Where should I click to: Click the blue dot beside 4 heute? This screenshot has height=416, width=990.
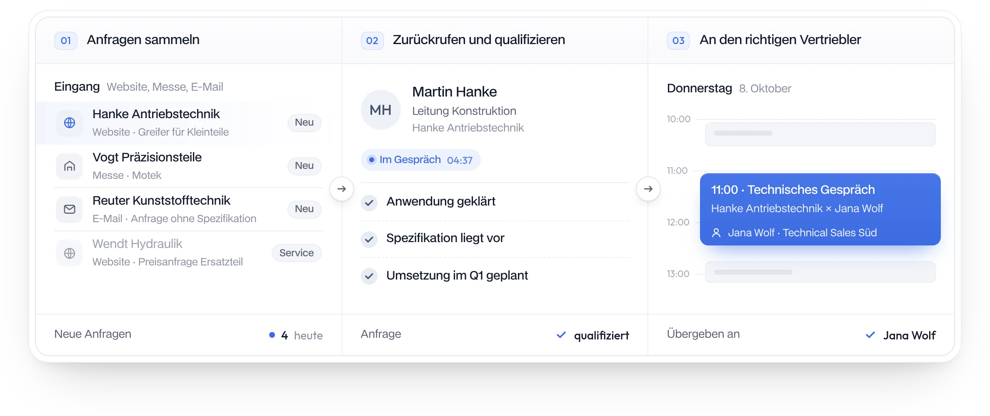click(272, 335)
